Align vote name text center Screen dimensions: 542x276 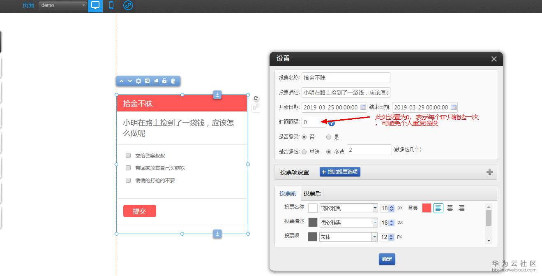tap(450, 208)
